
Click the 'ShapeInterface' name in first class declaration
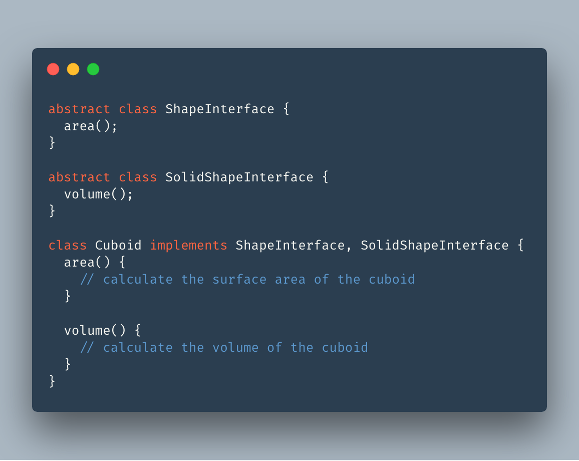coord(220,109)
